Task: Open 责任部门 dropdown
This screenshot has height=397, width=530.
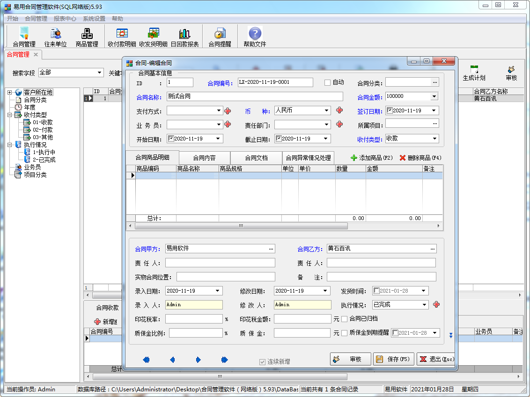Action: coord(326,125)
